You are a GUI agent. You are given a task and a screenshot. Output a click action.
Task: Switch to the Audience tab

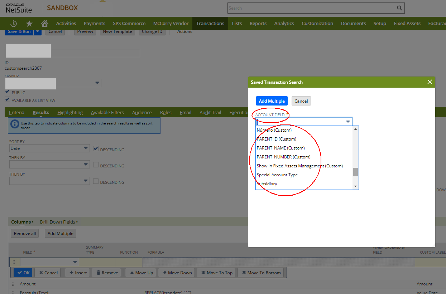[x=142, y=112]
